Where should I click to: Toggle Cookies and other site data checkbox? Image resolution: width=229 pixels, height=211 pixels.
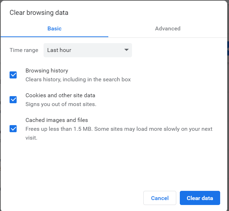(x=13, y=100)
